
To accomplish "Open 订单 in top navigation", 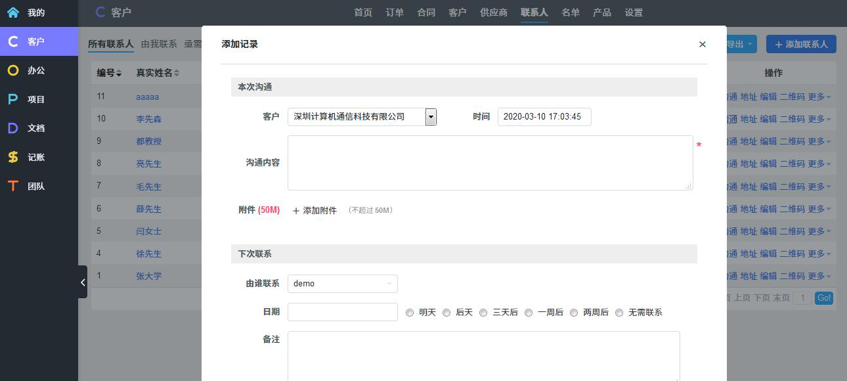I will (x=395, y=12).
